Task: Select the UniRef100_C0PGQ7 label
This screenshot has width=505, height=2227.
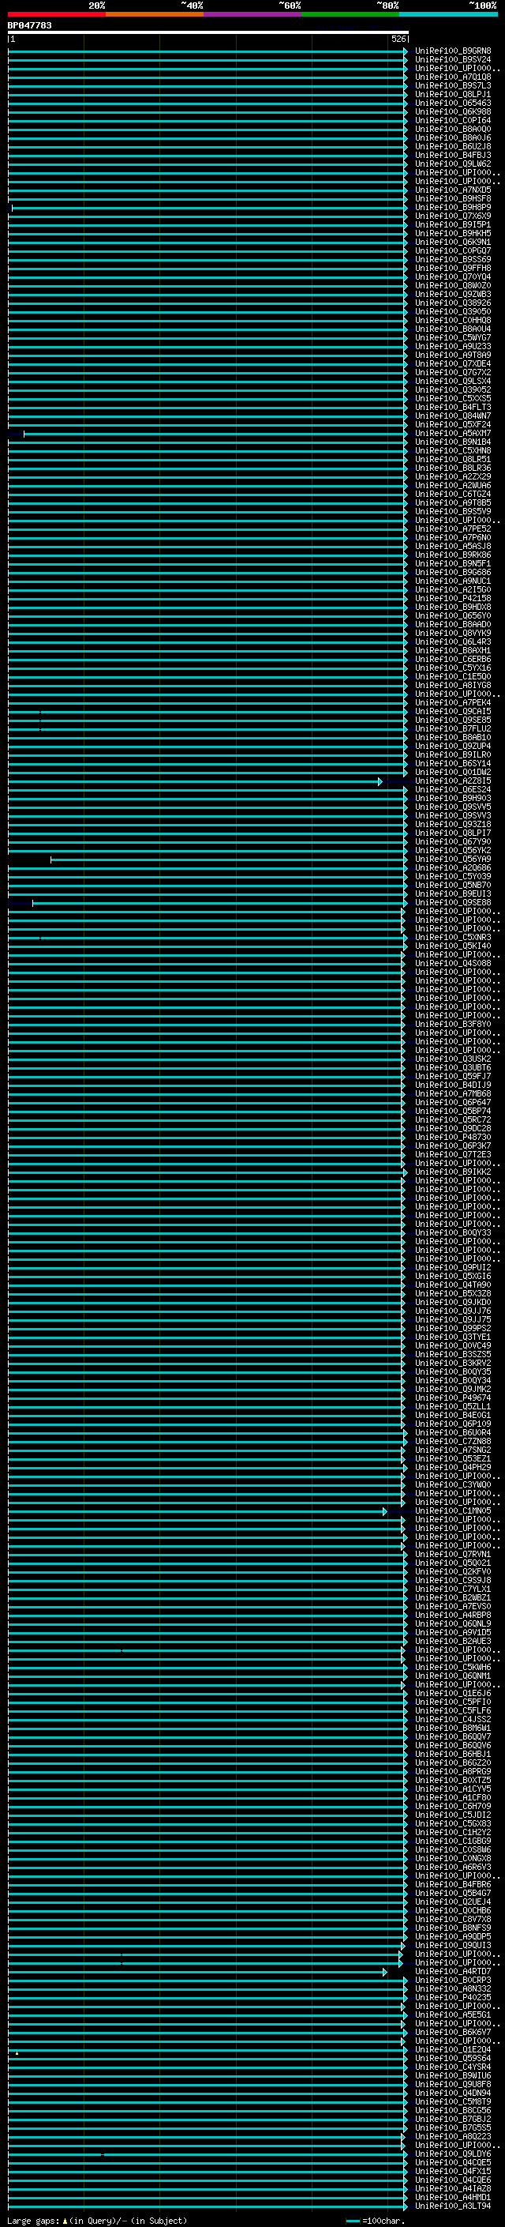Action: [x=453, y=250]
